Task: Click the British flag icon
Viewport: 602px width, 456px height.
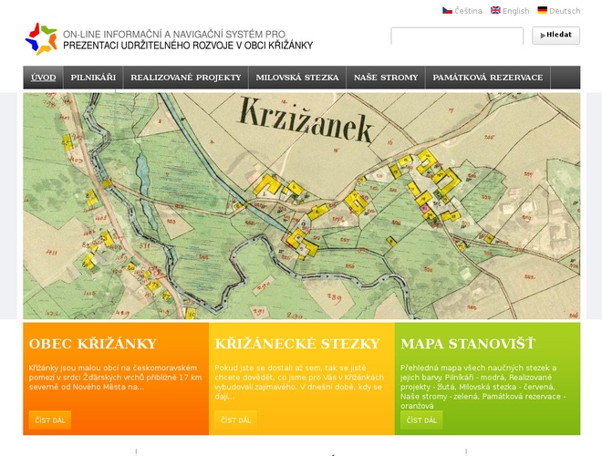Action: click(495, 11)
